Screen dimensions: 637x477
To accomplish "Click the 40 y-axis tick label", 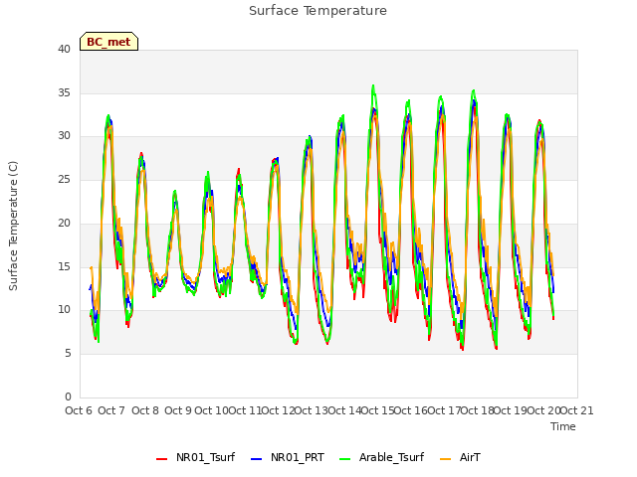I will 64,49.
